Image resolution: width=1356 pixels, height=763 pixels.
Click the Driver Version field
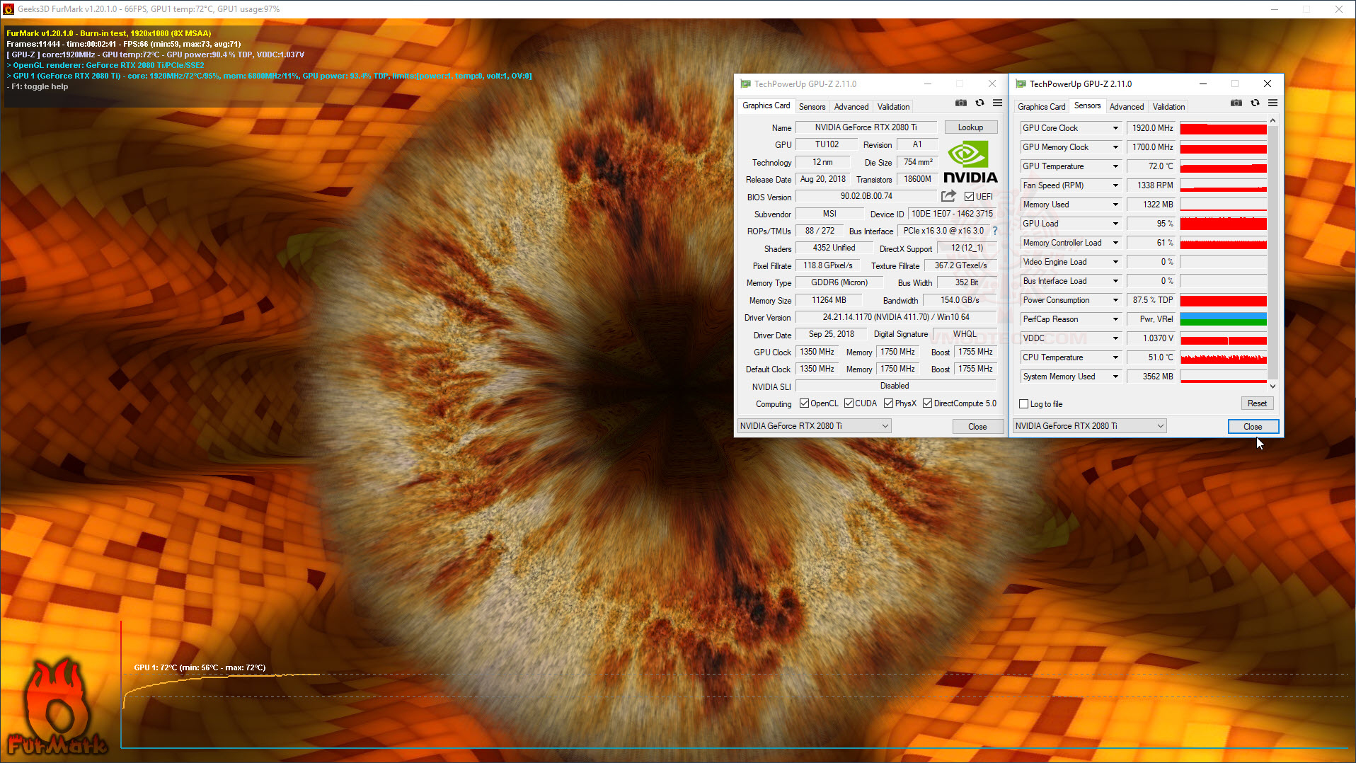coord(896,317)
